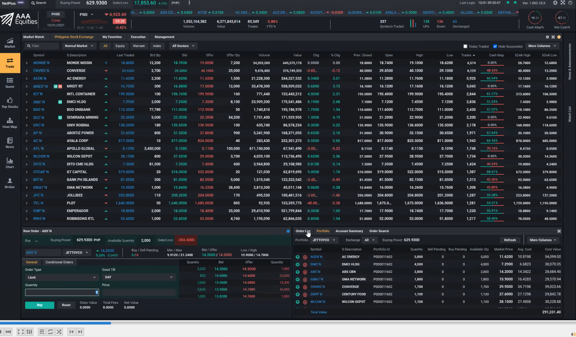This screenshot has width=576, height=337.
Task: Open the News sidebar icon
Action: [x=10, y=143]
